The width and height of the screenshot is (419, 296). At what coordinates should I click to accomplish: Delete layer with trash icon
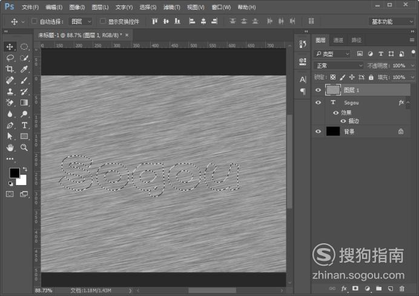(x=401, y=289)
